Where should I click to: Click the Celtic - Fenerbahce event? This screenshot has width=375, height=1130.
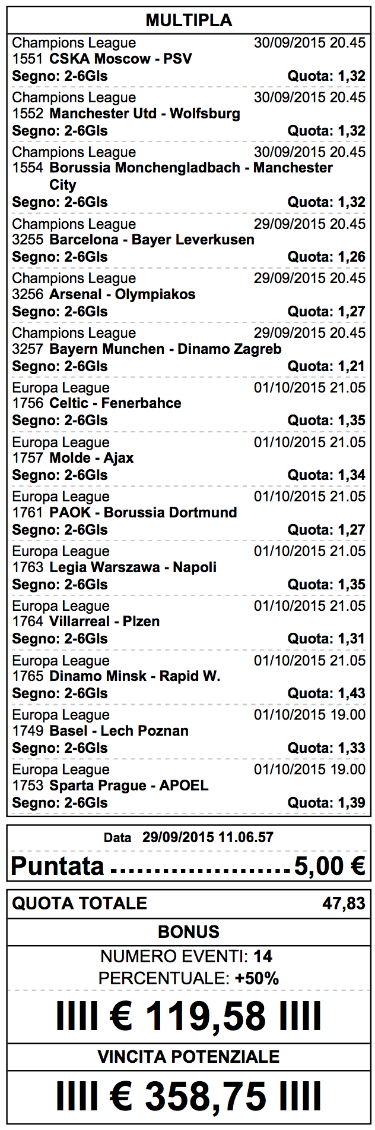tap(115, 403)
